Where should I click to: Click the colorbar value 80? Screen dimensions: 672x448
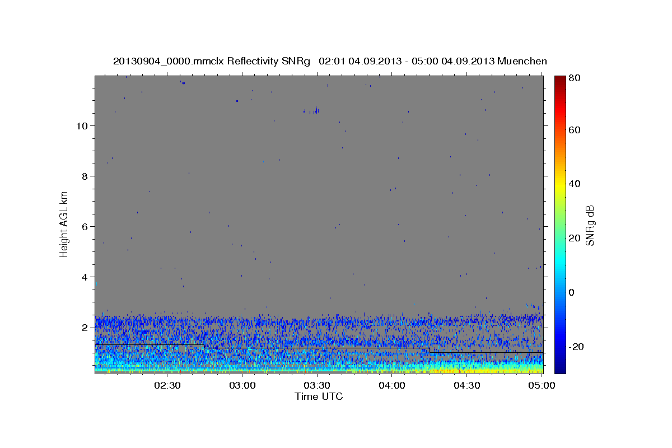tap(574, 78)
